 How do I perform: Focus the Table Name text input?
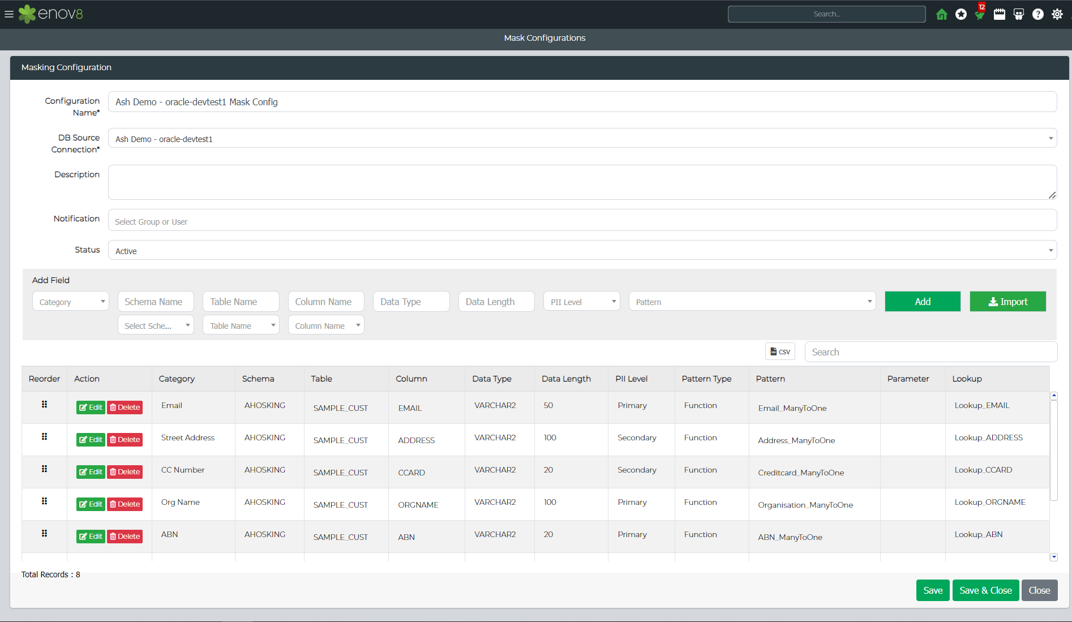241,302
